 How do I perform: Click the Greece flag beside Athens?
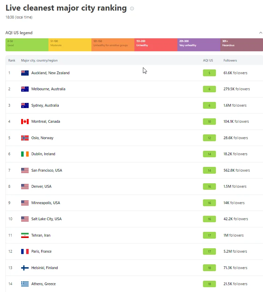[25, 284]
